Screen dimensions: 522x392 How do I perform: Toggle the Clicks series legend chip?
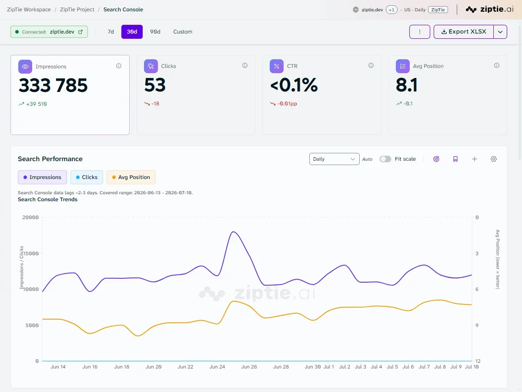point(87,177)
